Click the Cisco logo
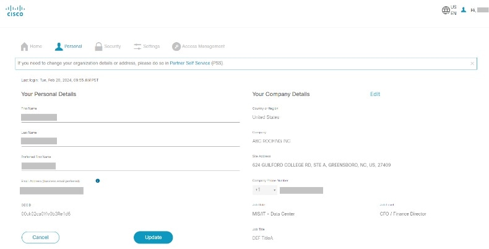Image resolution: width=489 pixels, height=249 pixels. pos(15,11)
